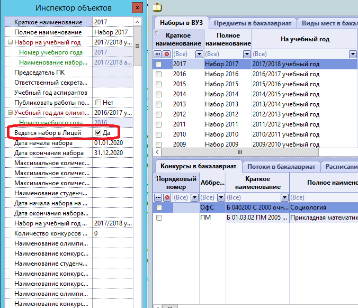Select Прикладная математик... cell
The width and height of the screenshot is (358, 308).
pyautogui.click(x=324, y=218)
